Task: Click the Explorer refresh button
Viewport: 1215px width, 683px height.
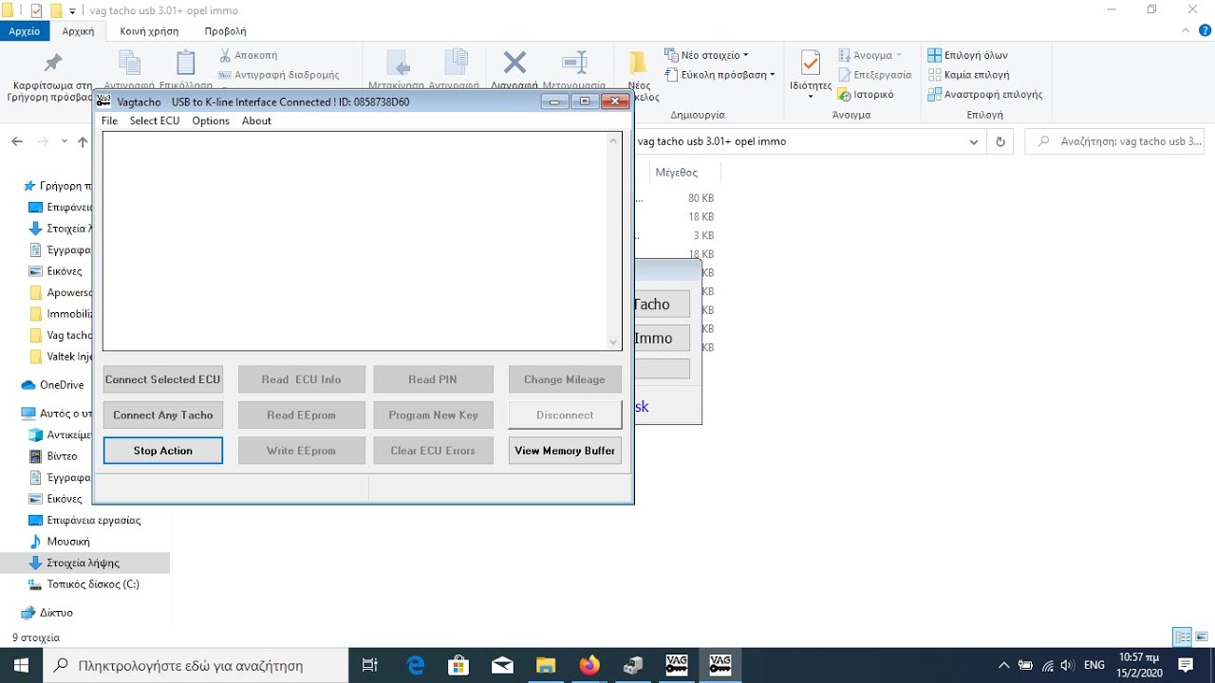Action: click(1000, 141)
